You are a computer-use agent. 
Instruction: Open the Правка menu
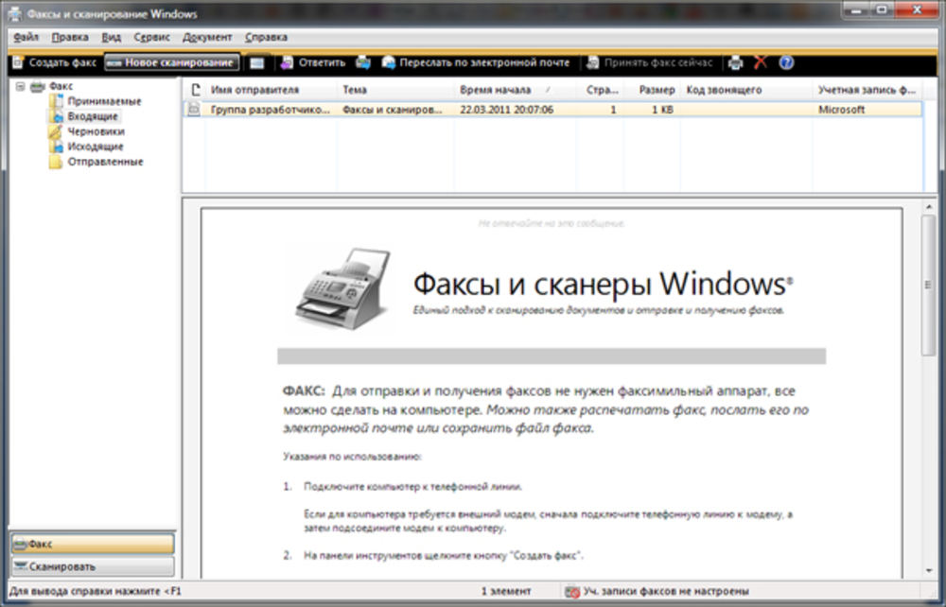coord(70,38)
